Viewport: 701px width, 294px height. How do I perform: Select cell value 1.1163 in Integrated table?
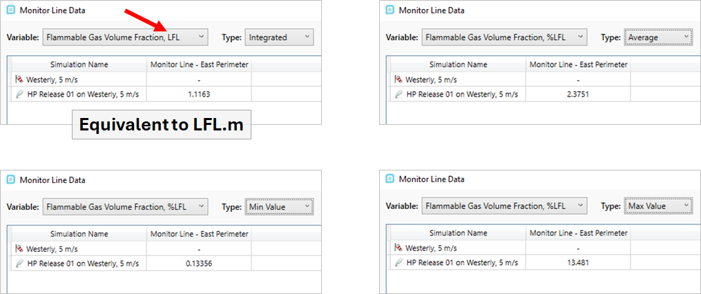coord(199,95)
